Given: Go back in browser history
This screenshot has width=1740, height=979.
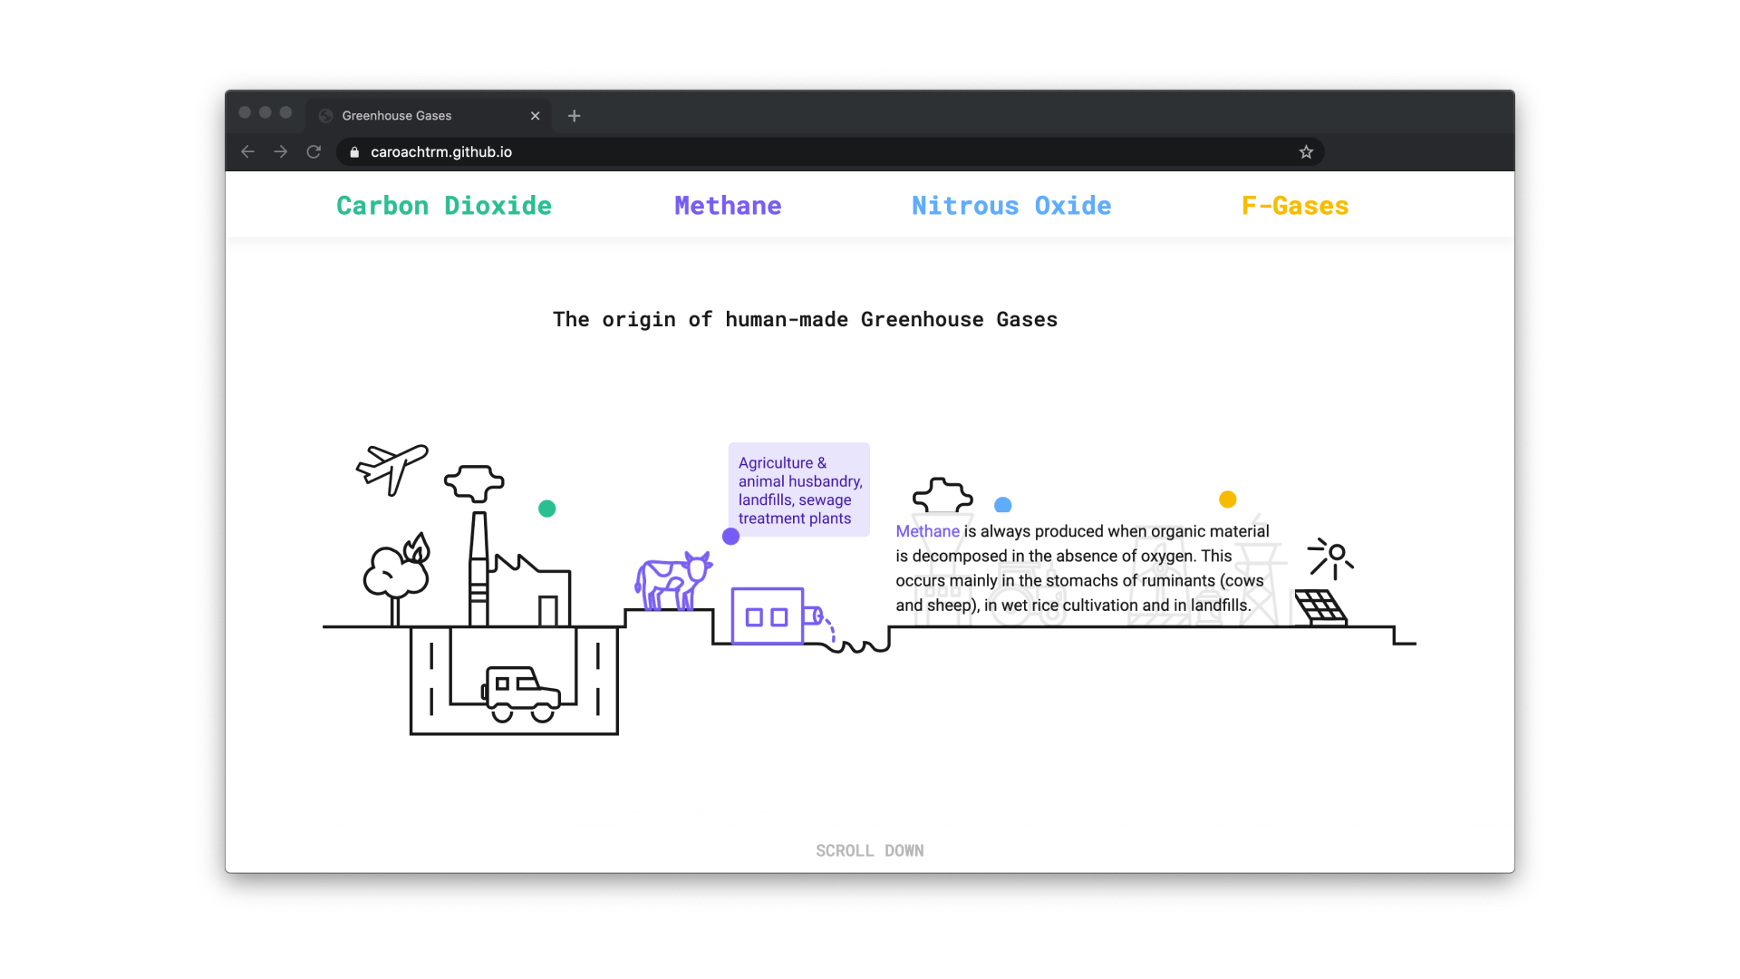Looking at the screenshot, I should (247, 151).
